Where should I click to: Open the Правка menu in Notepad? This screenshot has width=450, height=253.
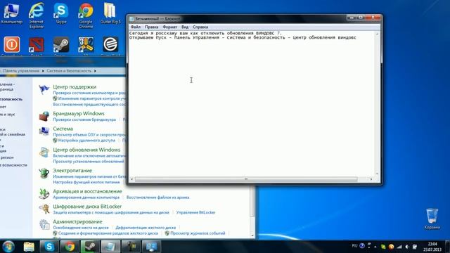[x=152, y=27]
